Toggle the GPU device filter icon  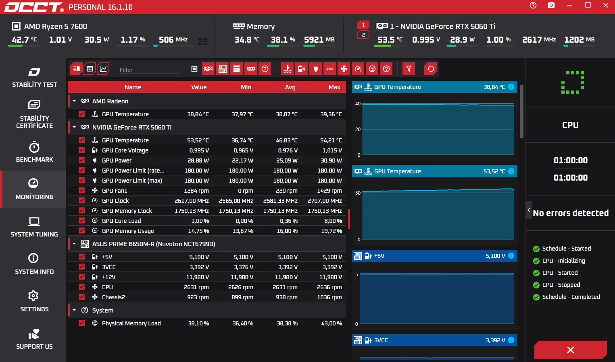208,69
